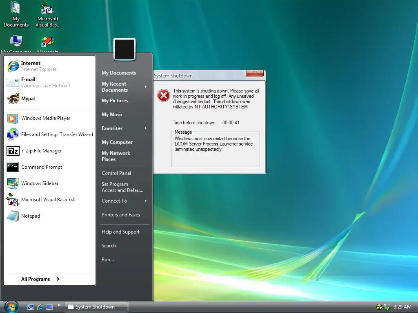Click the E-mail Windows Live Hotmail icon
The width and height of the screenshot is (418, 313).
(13, 82)
